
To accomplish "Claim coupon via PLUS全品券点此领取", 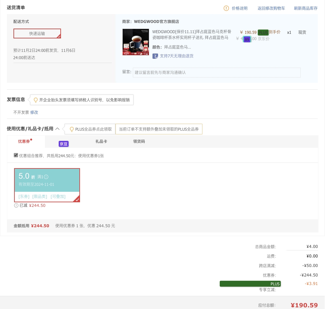I will tap(93, 129).
